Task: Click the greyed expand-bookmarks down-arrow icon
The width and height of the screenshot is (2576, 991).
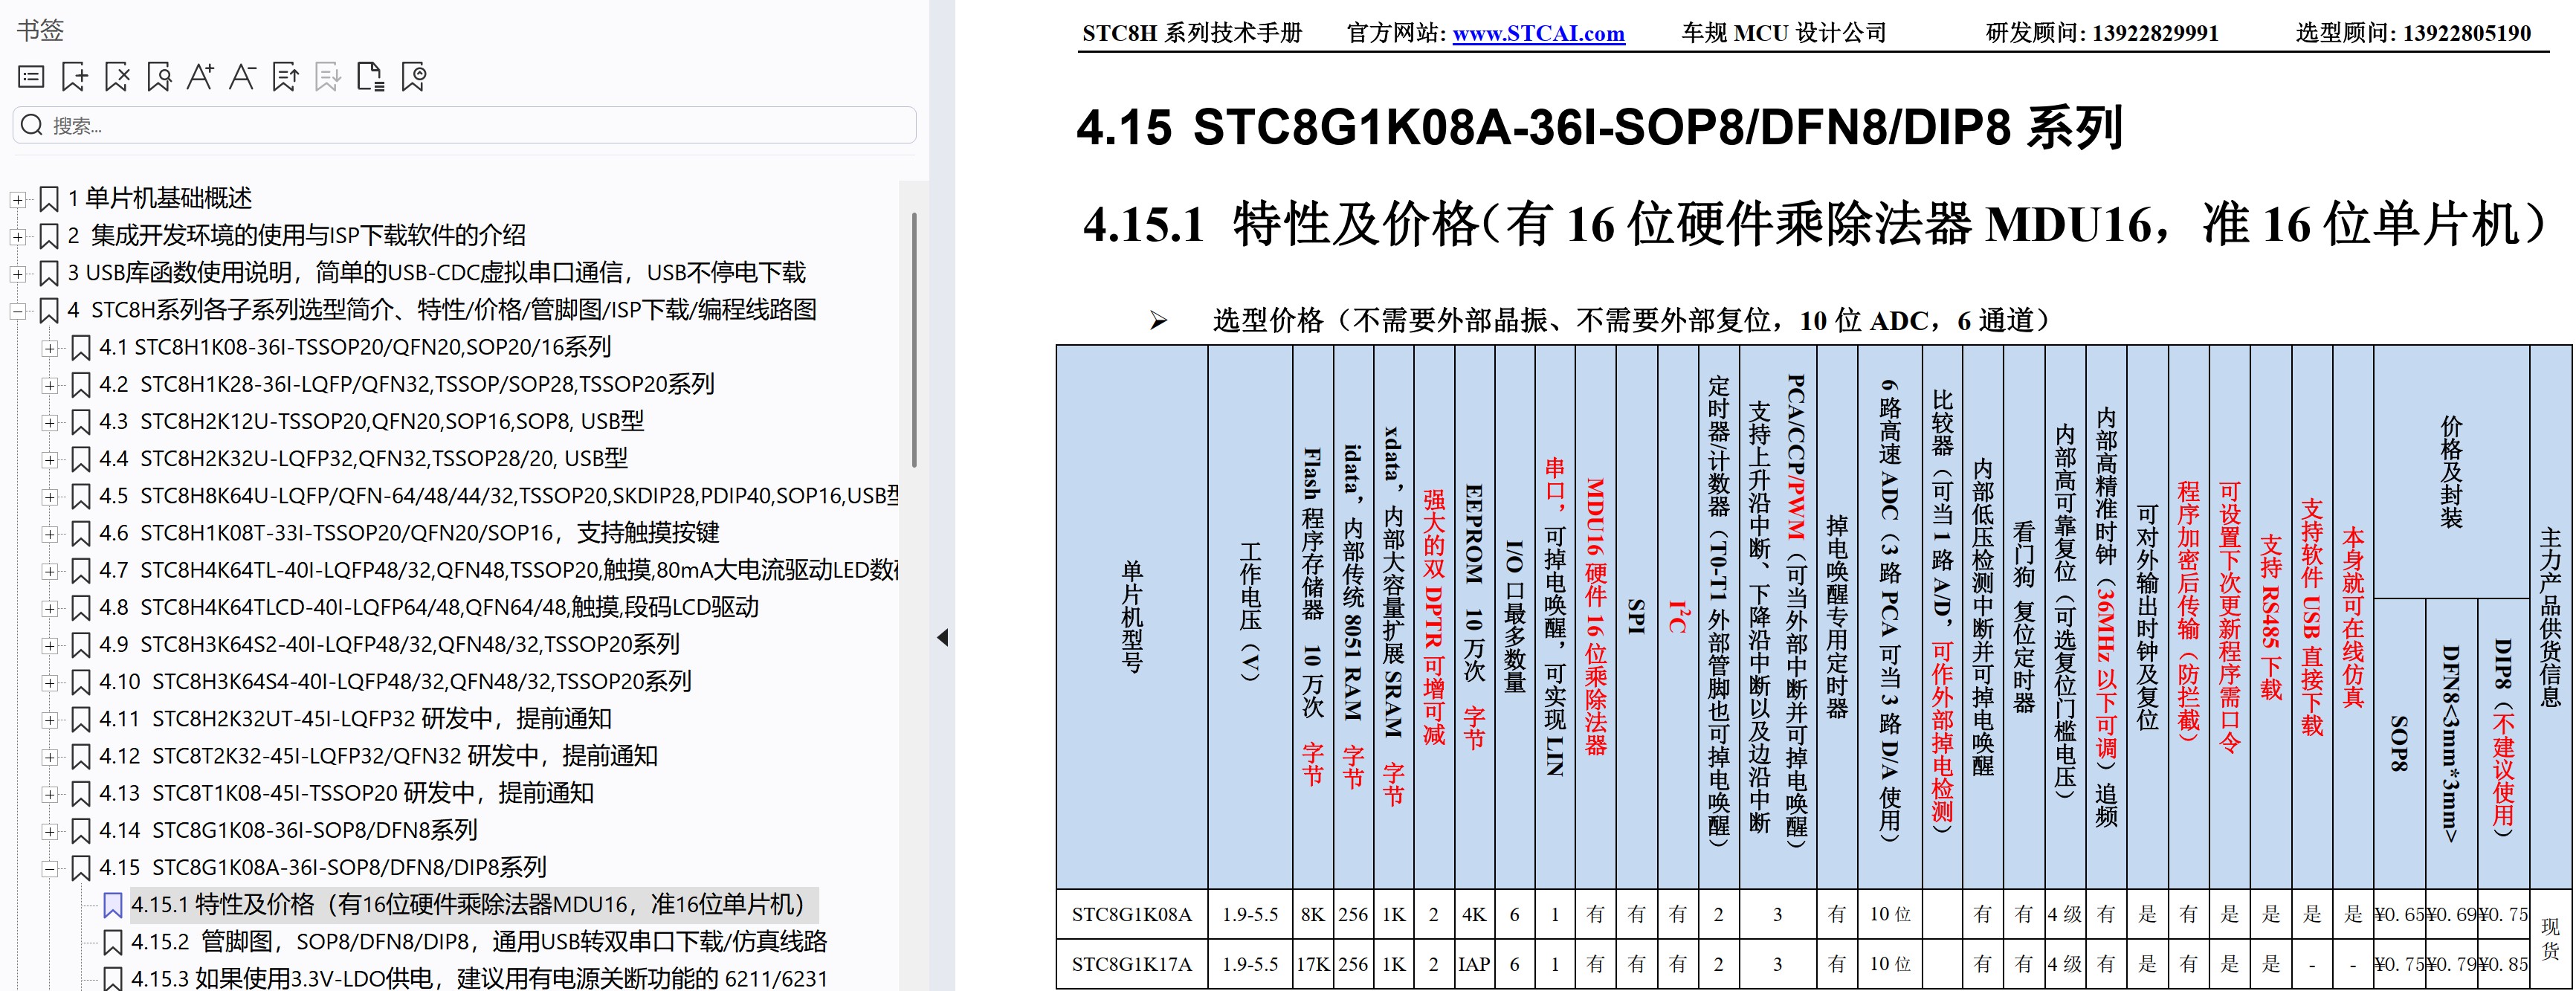Action: (328, 77)
